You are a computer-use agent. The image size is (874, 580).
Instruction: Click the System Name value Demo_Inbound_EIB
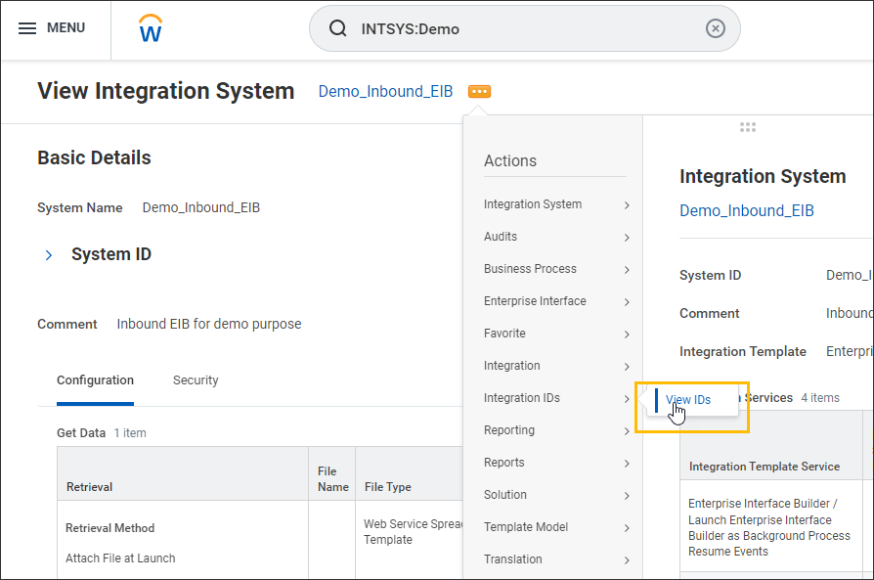pos(201,207)
